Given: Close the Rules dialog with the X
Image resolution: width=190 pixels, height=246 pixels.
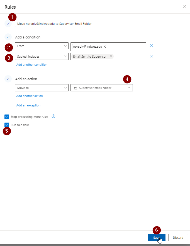Looking at the screenshot, I should point(184,6).
